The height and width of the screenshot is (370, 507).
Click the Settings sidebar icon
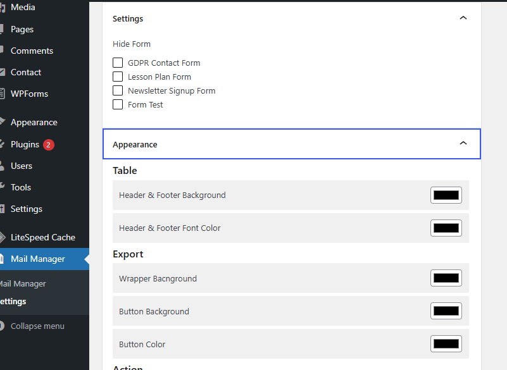(3, 209)
